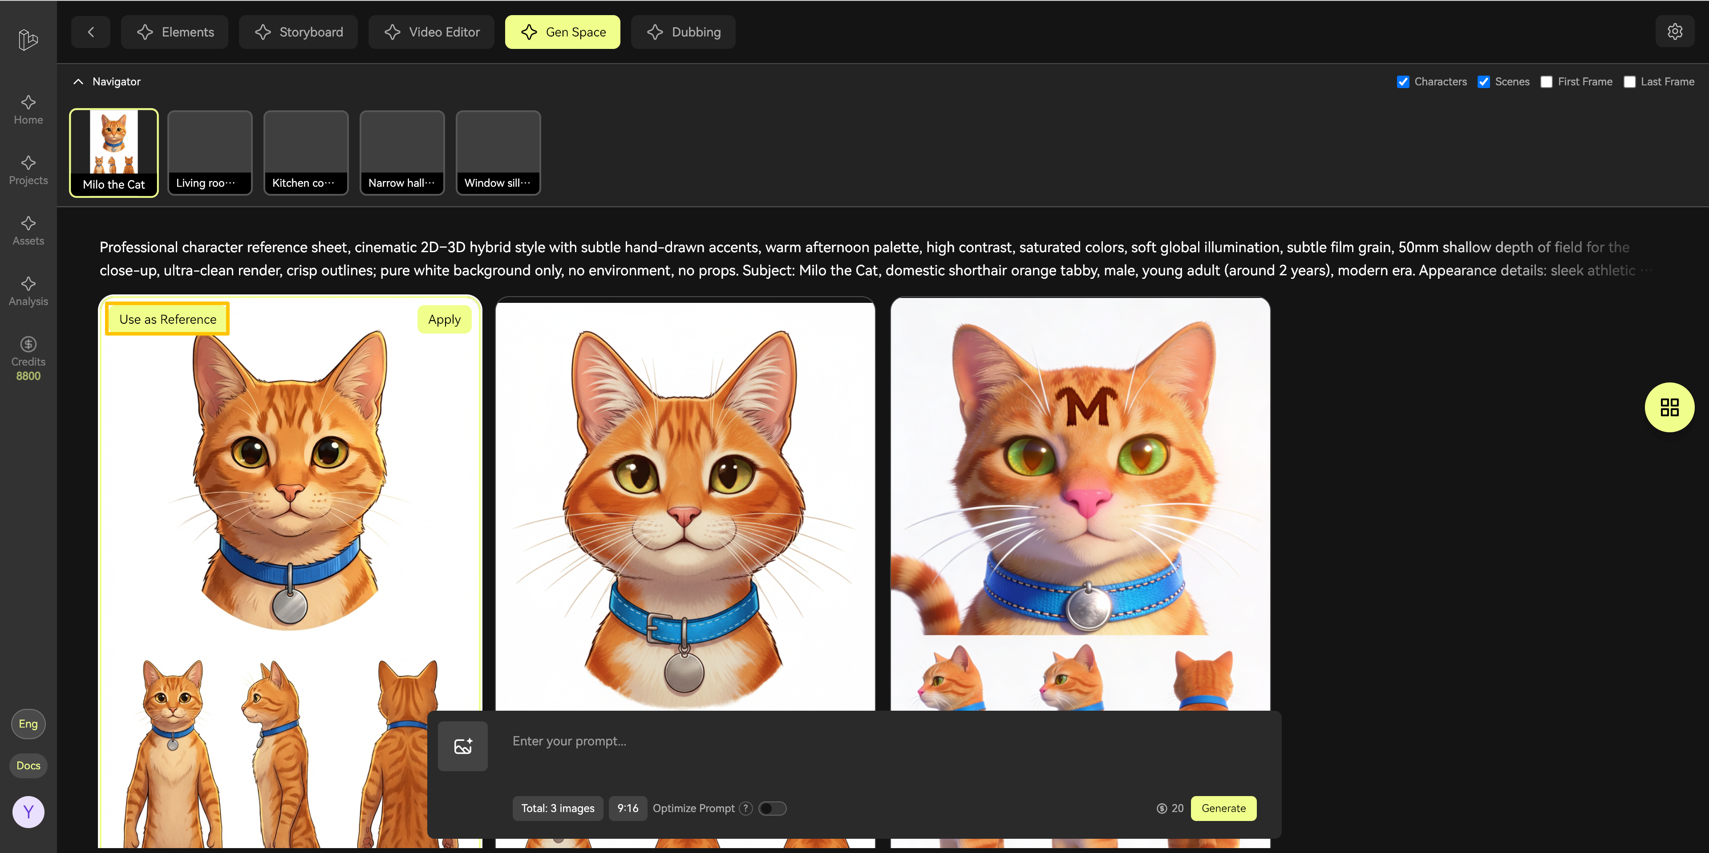The width and height of the screenshot is (1709, 853).
Task: Open the Assets panel from the sidebar
Action: (x=28, y=230)
